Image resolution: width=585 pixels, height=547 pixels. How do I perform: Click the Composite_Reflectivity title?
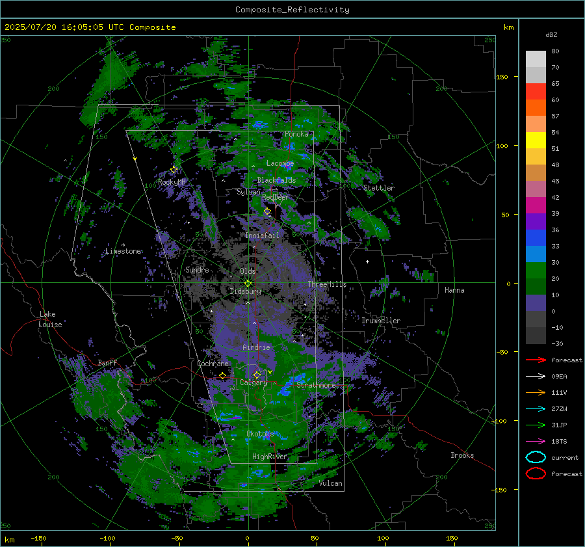tap(292, 10)
